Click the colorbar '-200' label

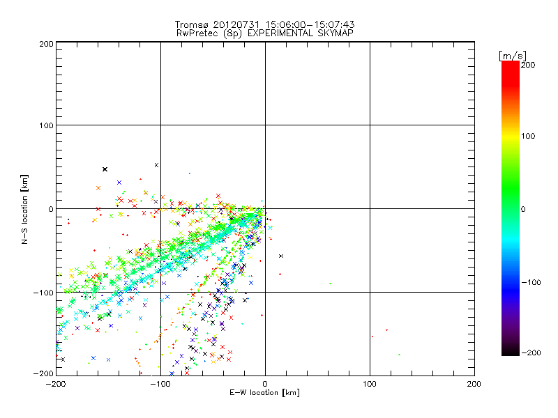(x=531, y=353)
